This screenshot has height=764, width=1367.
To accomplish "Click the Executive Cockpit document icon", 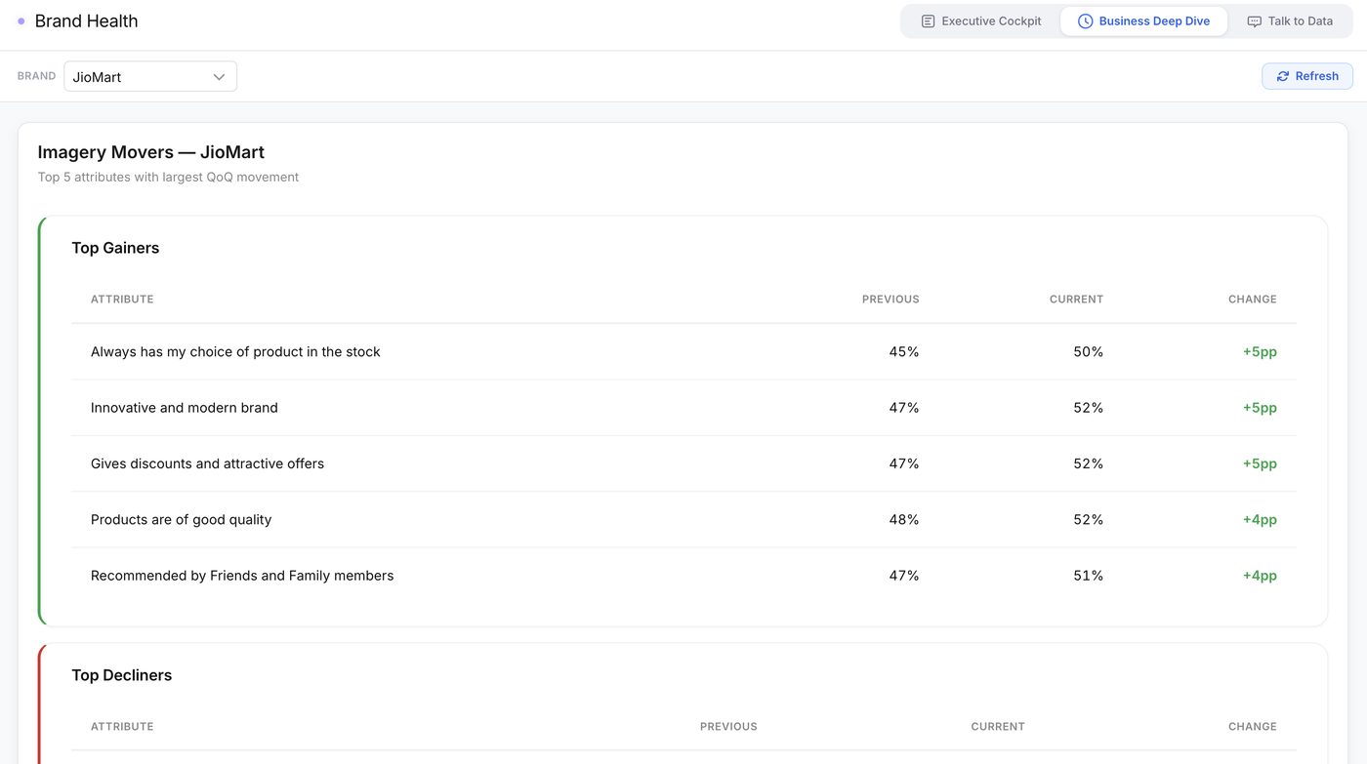I will [928, 21].
